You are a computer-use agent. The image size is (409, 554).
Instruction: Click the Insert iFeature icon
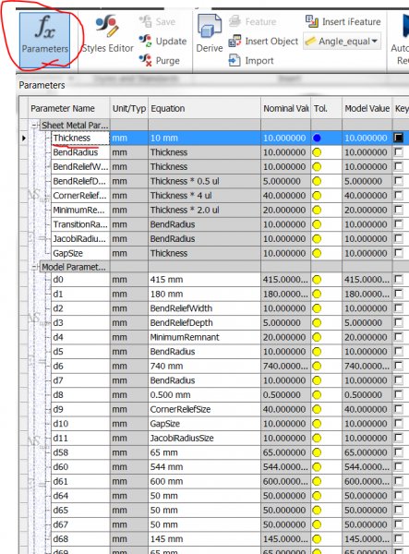(312, 21)
